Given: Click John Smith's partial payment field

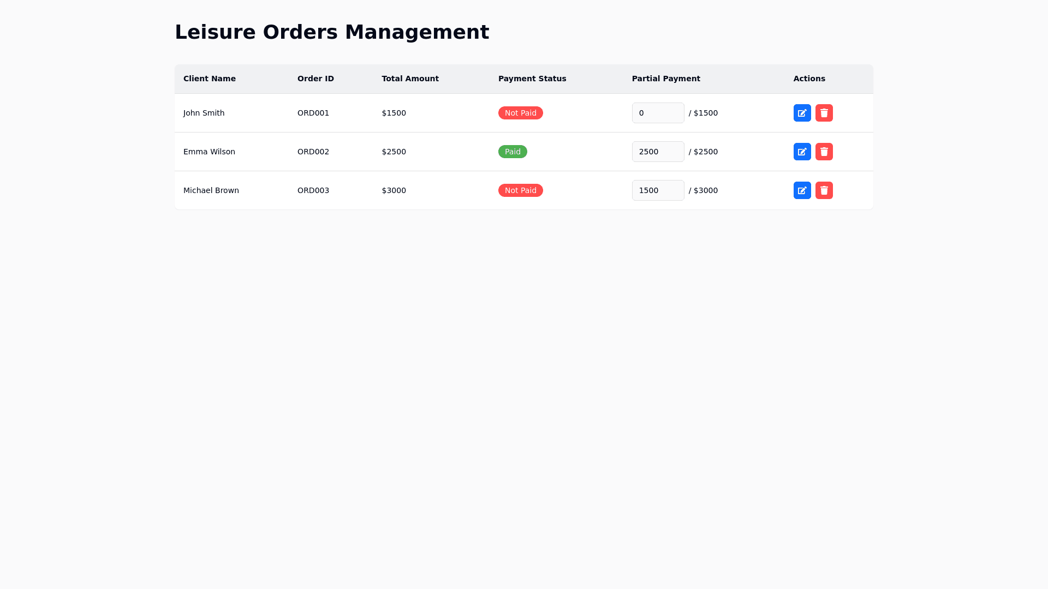Looking at the screenshot, I should click(658, 113).
